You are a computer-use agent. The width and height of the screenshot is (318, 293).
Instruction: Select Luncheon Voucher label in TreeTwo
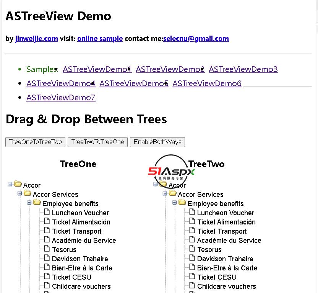click(226, 213)
